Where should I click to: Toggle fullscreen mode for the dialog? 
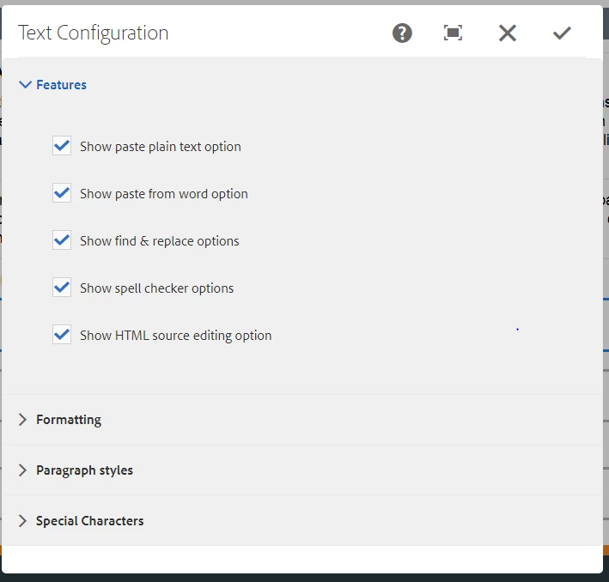[453, 33]
